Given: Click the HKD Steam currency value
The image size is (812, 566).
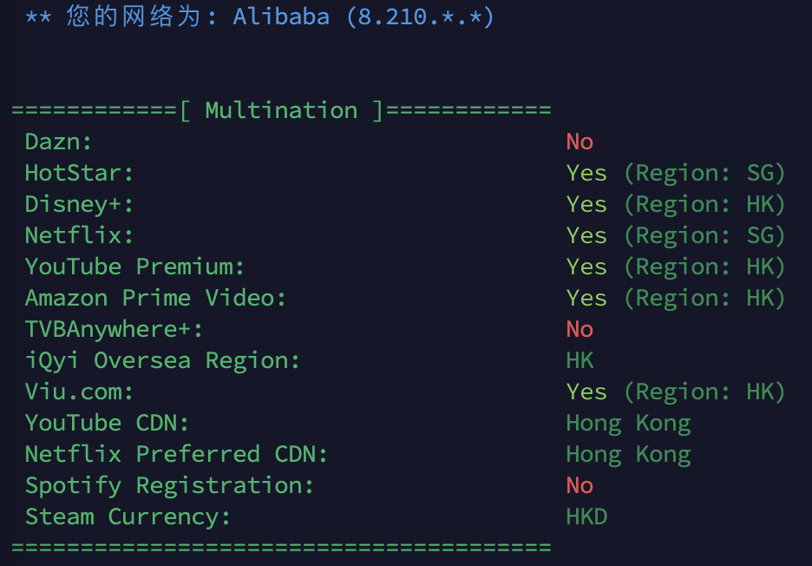Looking at the screenshot, I should click(x=586, y=517).
